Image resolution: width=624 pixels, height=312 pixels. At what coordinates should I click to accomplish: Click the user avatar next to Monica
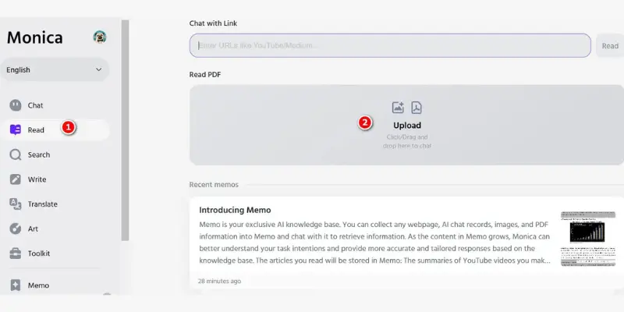click(x=100, y=37)
